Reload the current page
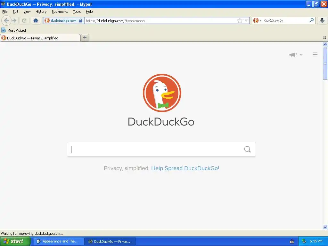Viewport: 328px width, 246px height. (24, 20)
